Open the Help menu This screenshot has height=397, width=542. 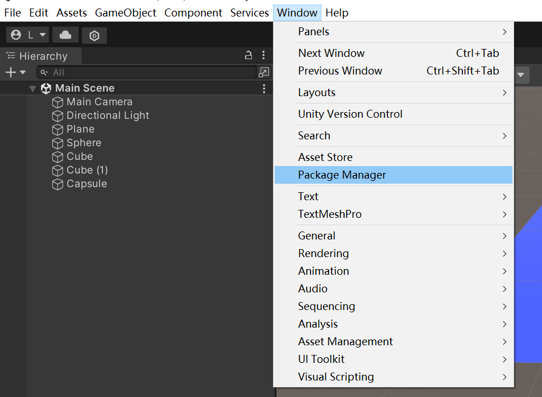click(337, 13)
